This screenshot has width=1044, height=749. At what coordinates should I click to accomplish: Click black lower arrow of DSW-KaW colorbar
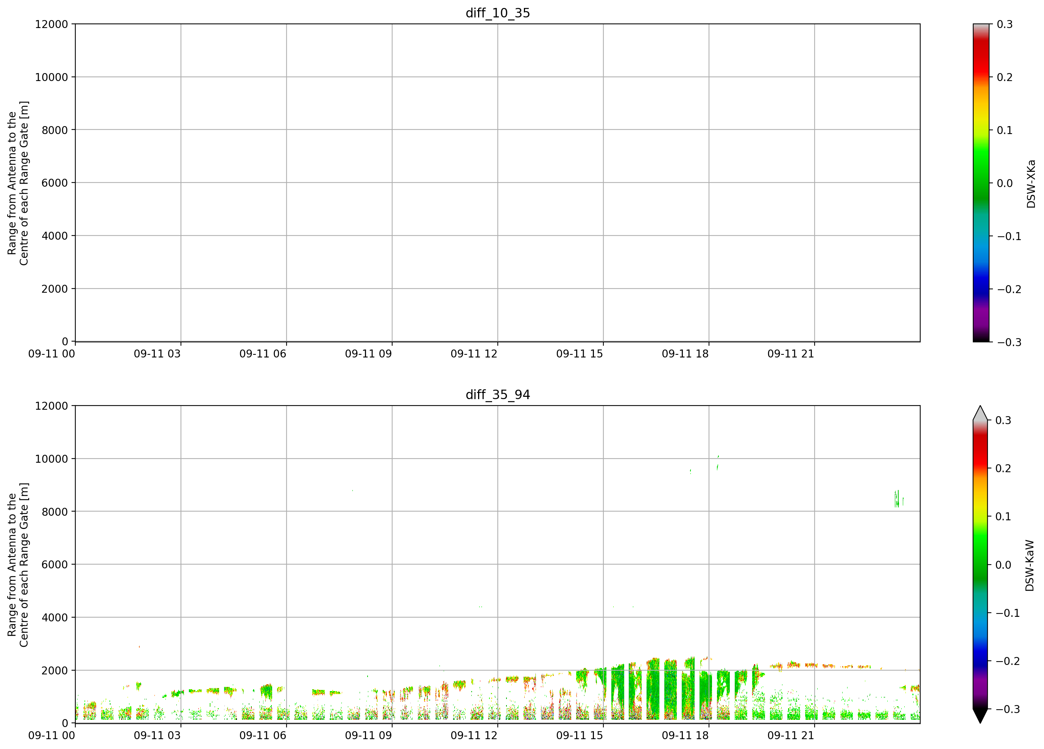pyautogui.click(x=980, y=716)
